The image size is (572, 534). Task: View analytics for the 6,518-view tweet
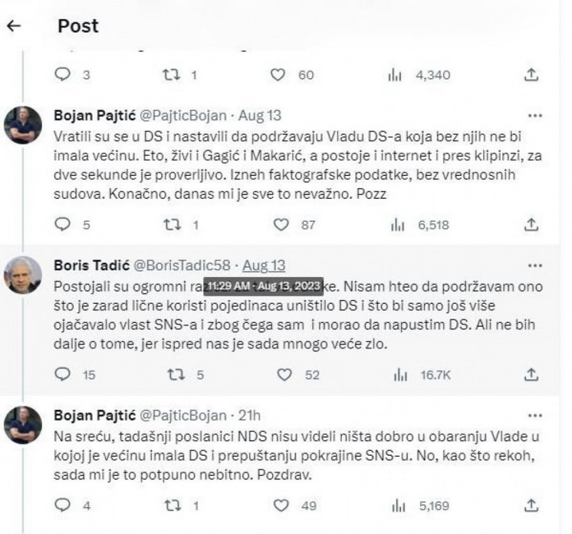(397, 224)
